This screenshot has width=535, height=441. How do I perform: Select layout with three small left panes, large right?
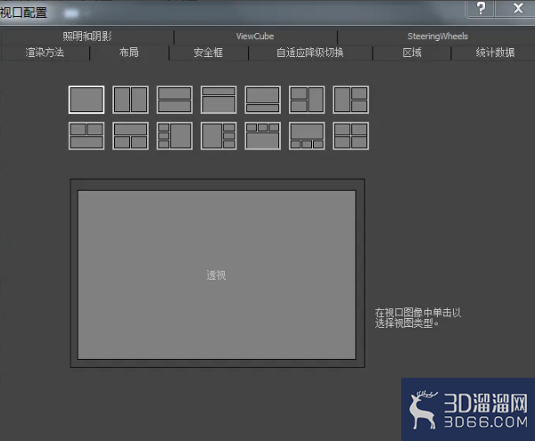tap(175, 135)
